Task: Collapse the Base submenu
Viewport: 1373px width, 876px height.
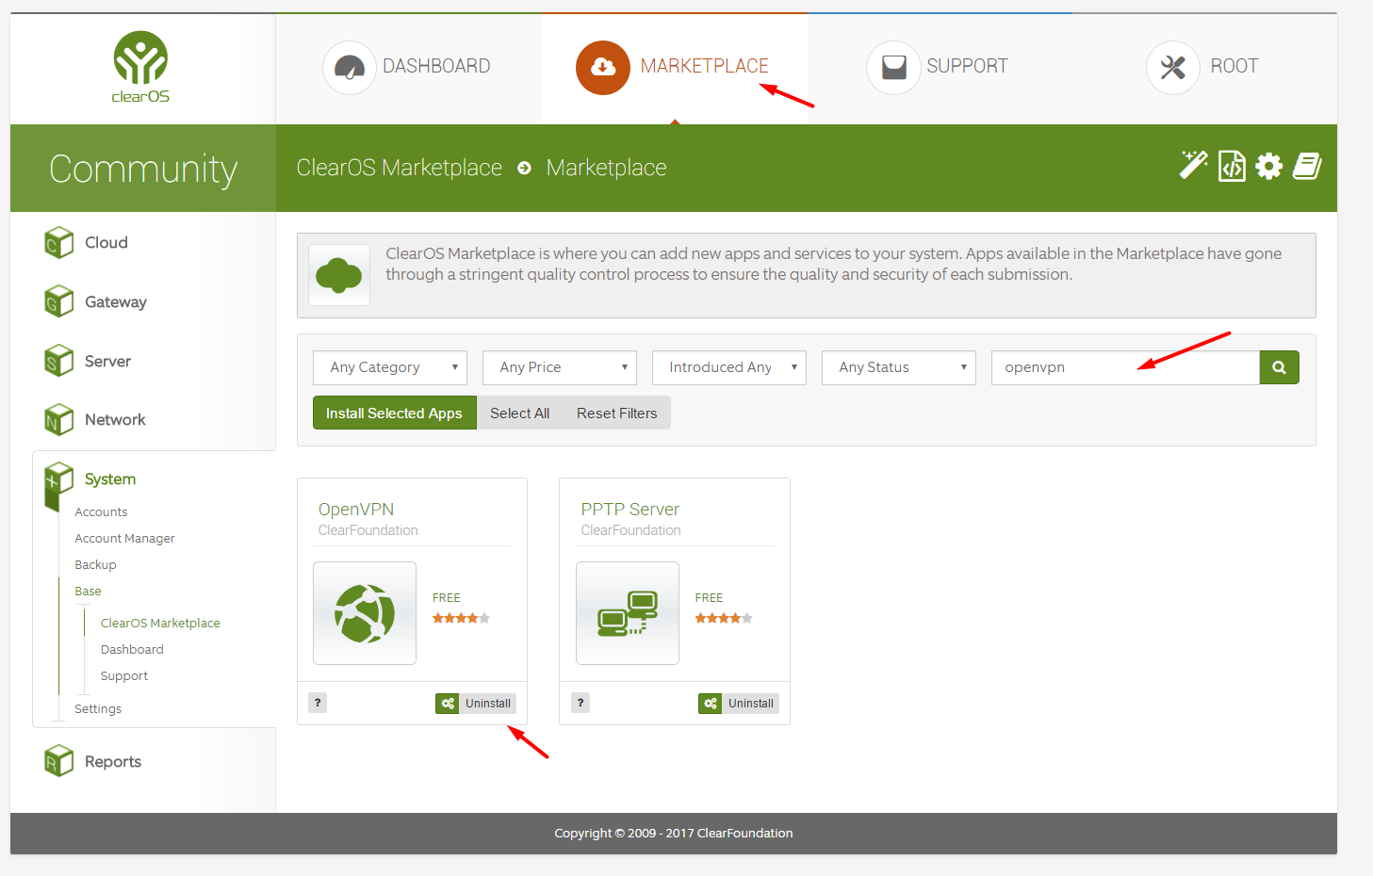Action: click(x=88, y=591)
